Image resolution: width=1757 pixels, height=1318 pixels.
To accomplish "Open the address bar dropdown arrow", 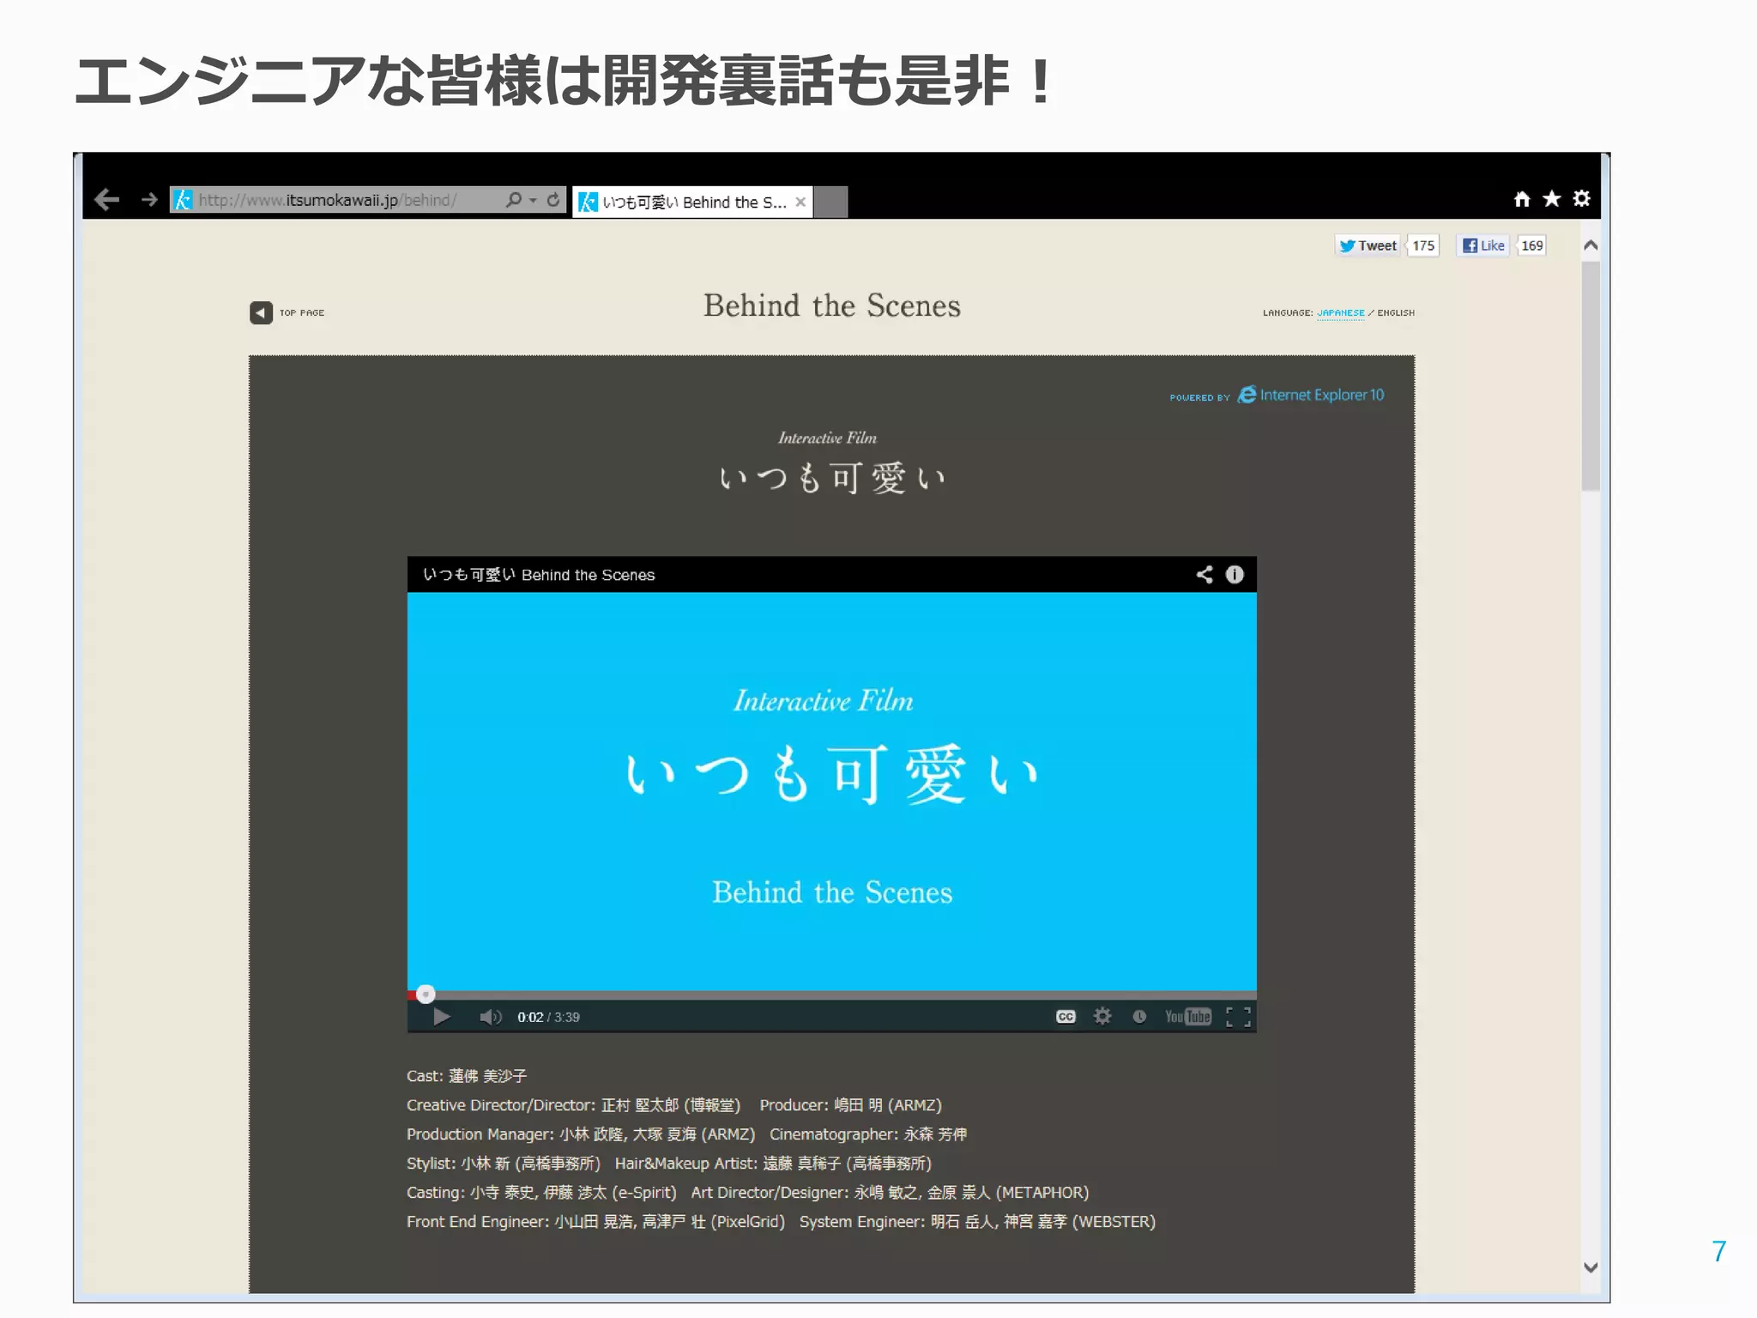I will click(x=534, y=201).
